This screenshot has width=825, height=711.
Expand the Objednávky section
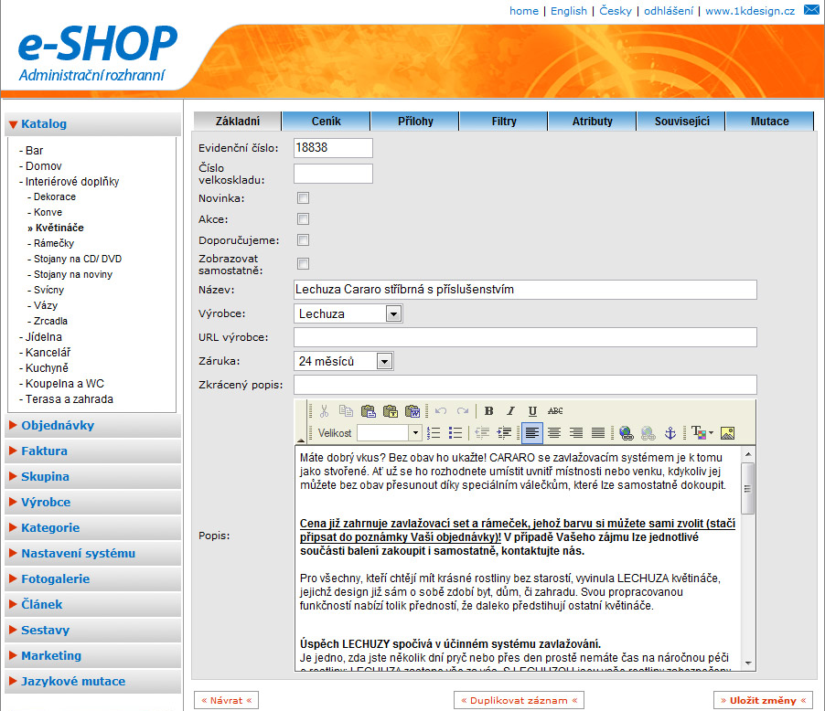[92, 426]
